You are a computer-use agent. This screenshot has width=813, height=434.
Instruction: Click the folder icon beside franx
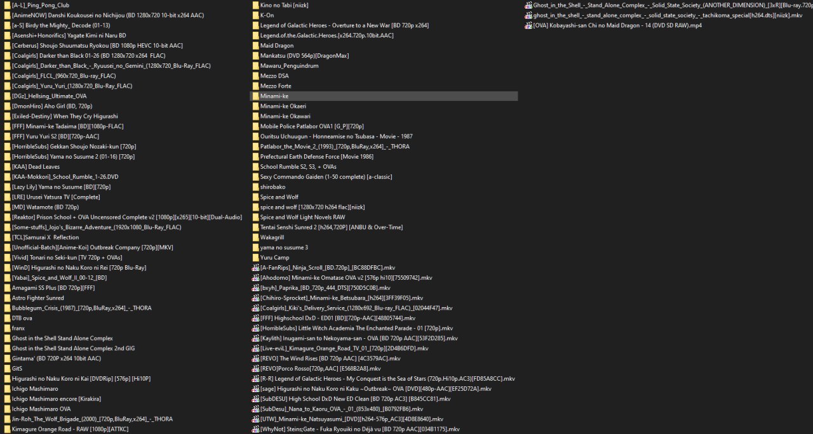coord(7,328)
